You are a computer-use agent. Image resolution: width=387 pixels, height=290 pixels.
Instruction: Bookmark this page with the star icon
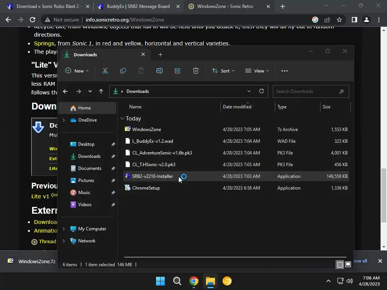[x=339, y=20]
